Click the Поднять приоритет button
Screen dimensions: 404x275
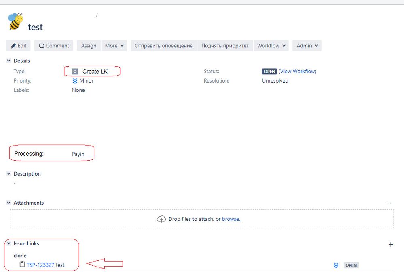tap(225, 46)
